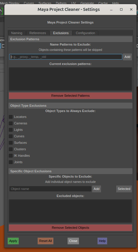Image resolution: width=138 pixels, height=252 pixels.
Task: Open the Cache menu in Maya window
Action: pos(103,3)
